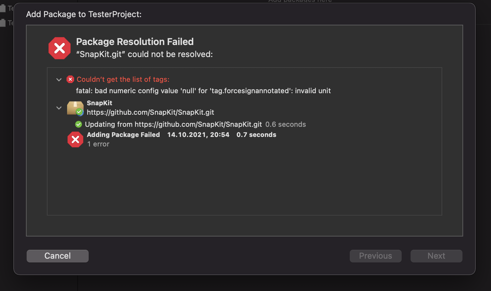The image size is (491, 291).
Task: Collapse the SnapKit package disclosure chevron
Action: tap(59, 108)
